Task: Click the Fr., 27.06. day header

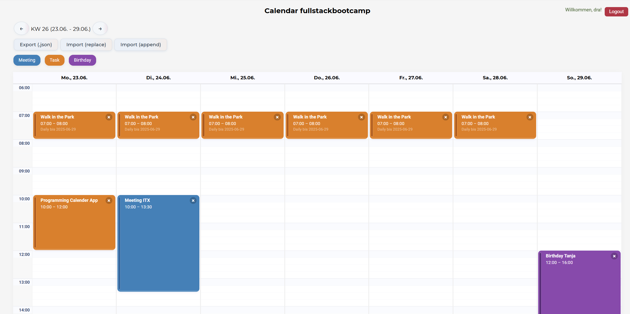Action: point(411,78)
